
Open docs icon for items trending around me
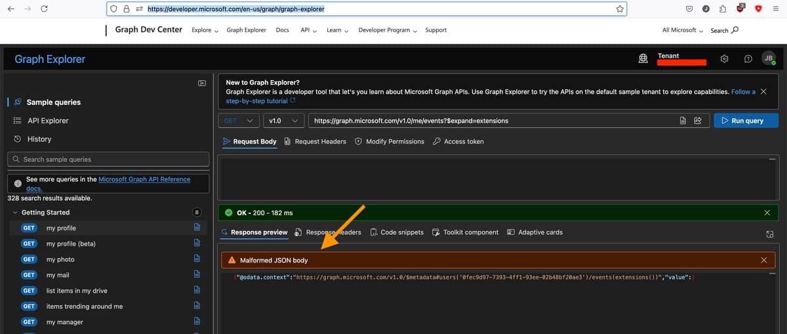tap(197, 306)
